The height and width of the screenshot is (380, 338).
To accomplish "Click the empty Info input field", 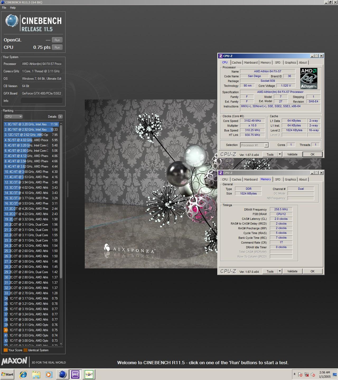I will click(42, 101).
